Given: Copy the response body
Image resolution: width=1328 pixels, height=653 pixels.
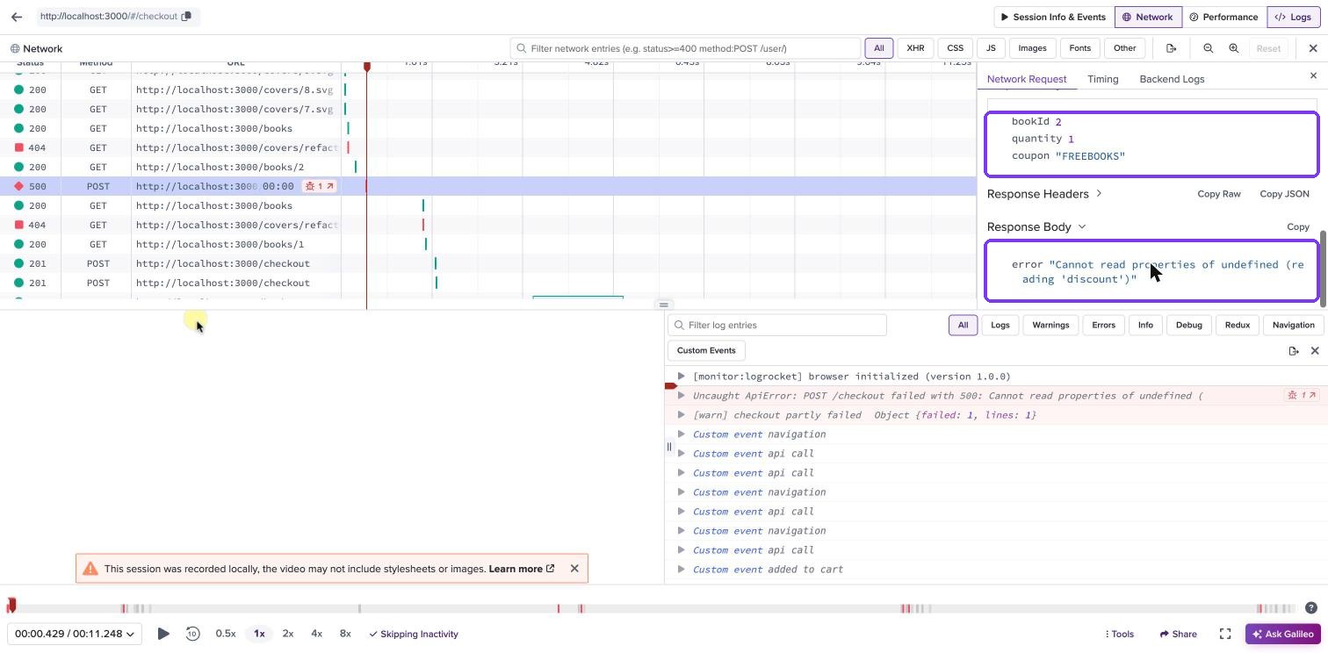Looking at the screenshot, I should pos(1298,226).
